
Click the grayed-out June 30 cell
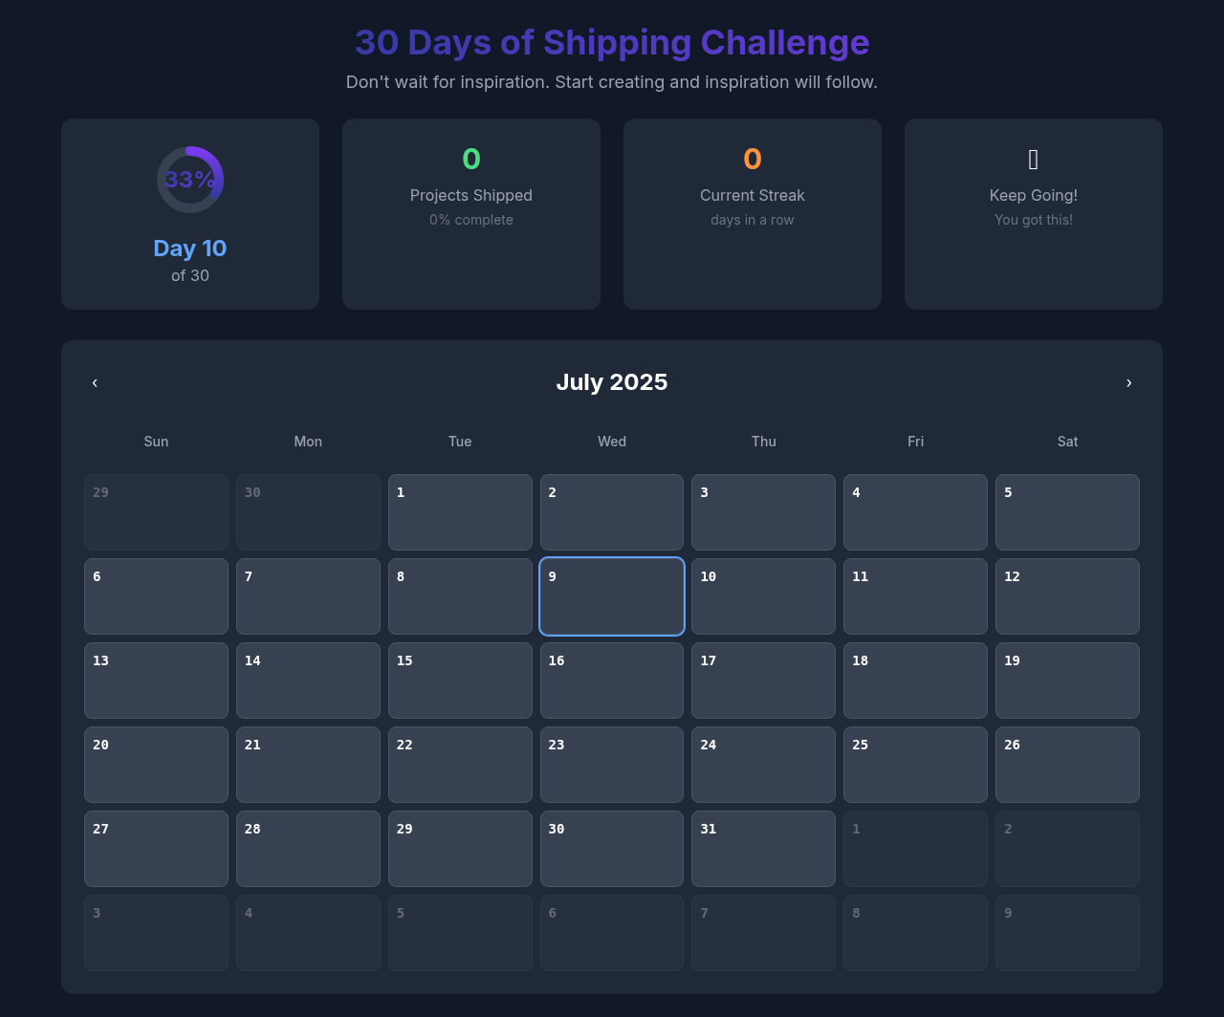click(308, 512)
